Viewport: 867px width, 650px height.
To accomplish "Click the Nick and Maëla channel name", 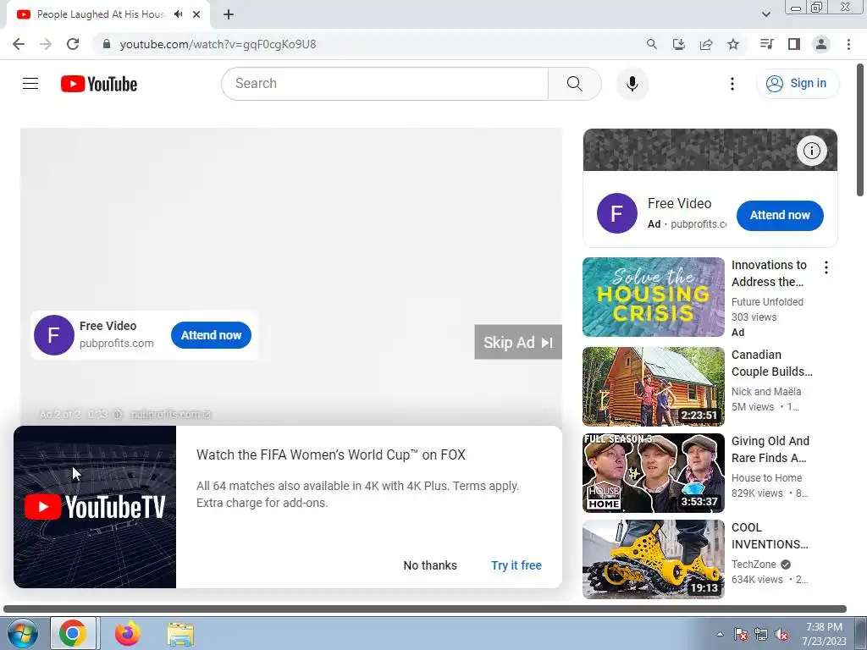I will tap(765, 391).
